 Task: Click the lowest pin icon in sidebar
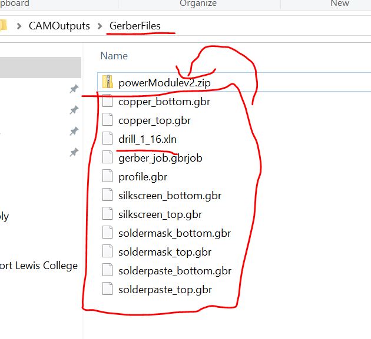click(x=74, y=152)
